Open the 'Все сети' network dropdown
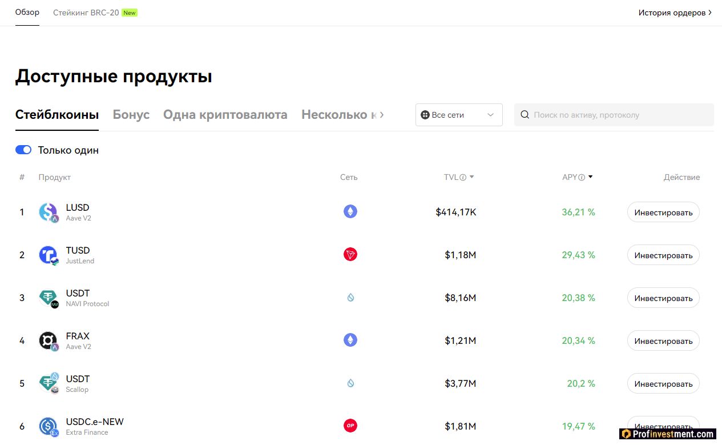Image resolution: width=722 pixels, height=445 pixels. pyautogui.click(x=458, y=114)
